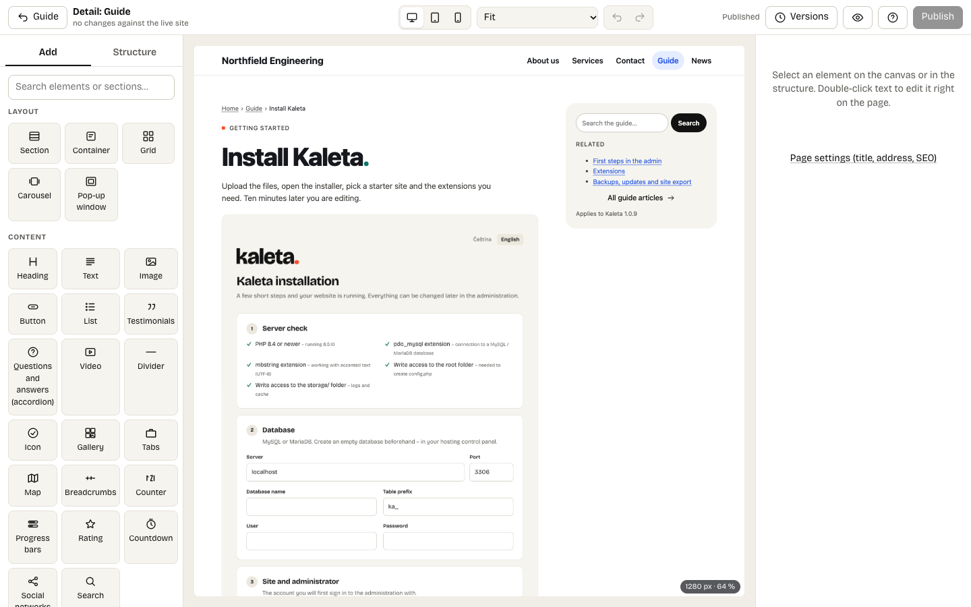Open Backups, updates and site export link
Screen dimensions: 971x607
[x=642, y=182]
